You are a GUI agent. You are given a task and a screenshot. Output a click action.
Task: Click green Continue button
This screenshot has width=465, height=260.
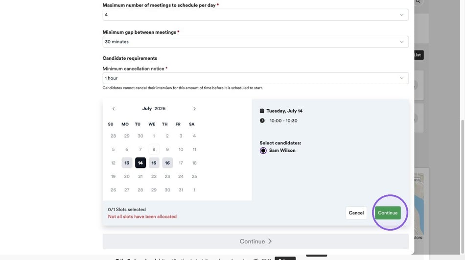pyautogui.click(x=388, y=213)
